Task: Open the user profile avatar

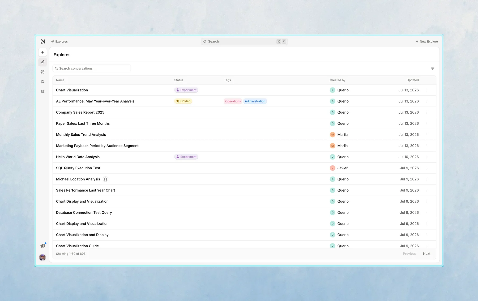Action: [42, 257]
